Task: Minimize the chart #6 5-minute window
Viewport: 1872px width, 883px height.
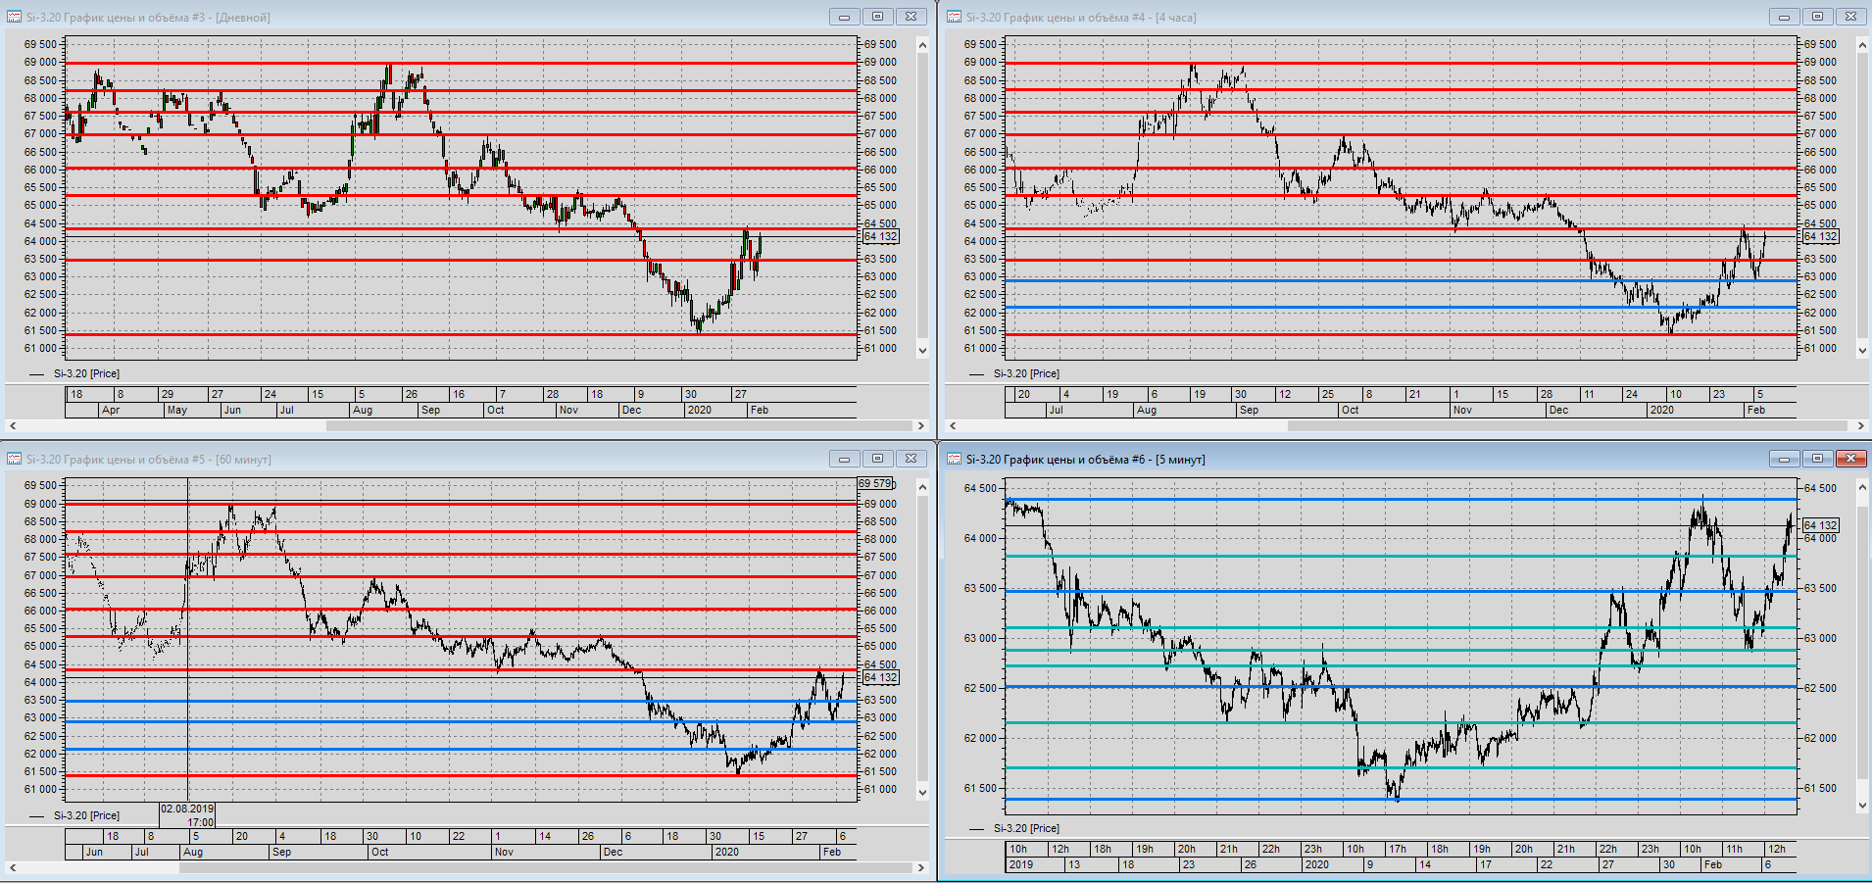Action: [x=1784, y=459]
